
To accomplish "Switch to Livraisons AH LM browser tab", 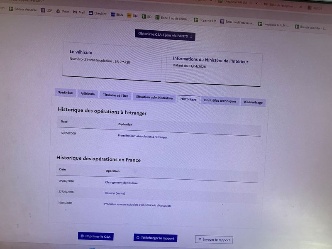I will point(235,2).
